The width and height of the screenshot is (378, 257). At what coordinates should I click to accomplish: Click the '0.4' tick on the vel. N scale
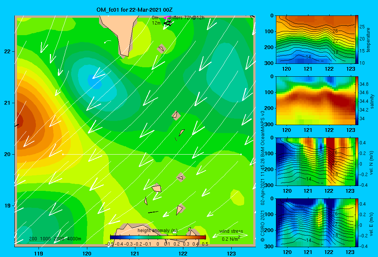(363, 143)
